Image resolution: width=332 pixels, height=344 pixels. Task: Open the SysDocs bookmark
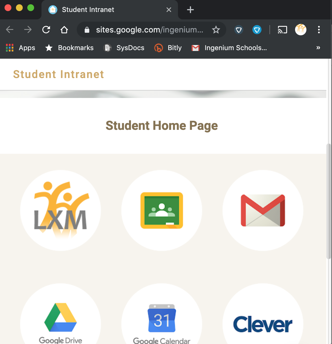click(124, 48)
